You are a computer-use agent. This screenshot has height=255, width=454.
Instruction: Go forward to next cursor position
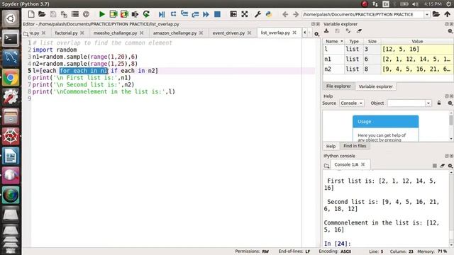(x=295, y=14)
